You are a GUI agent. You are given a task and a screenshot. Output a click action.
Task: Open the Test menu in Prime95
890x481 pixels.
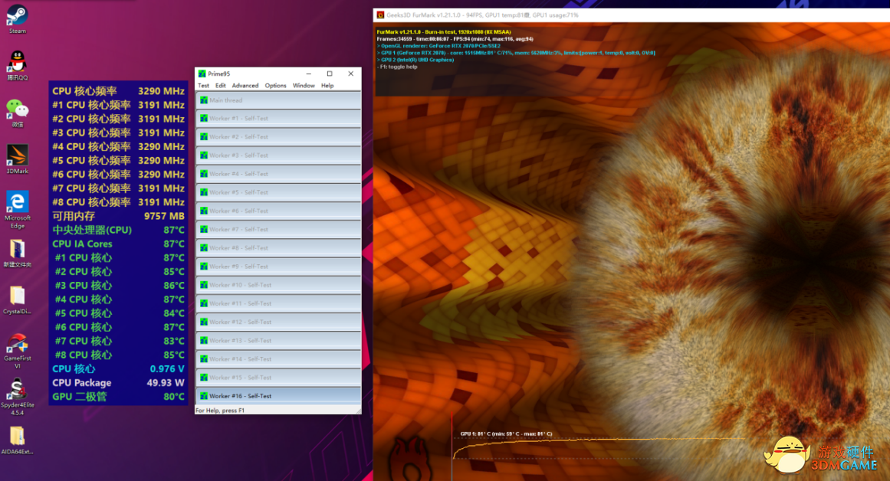[x=203, y=86]
